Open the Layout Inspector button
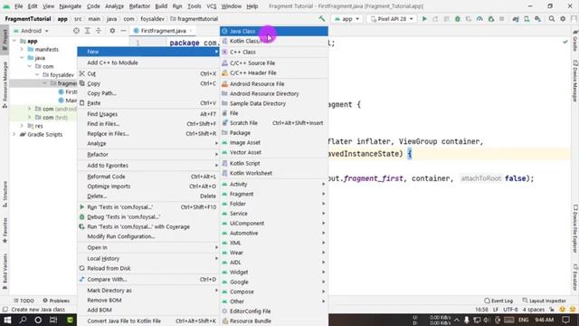The image size is (579, 326). [x=545, y=301]
